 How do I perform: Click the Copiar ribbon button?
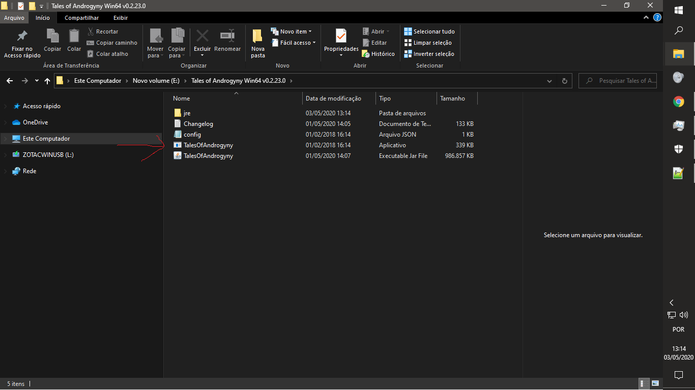pos(52,41)
